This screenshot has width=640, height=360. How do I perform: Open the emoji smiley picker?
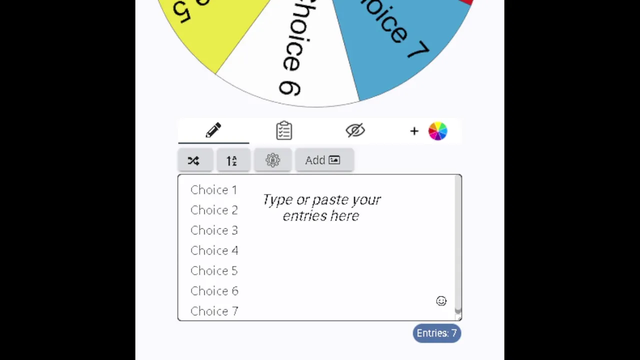pyautogui.click(x=441, y=301)
